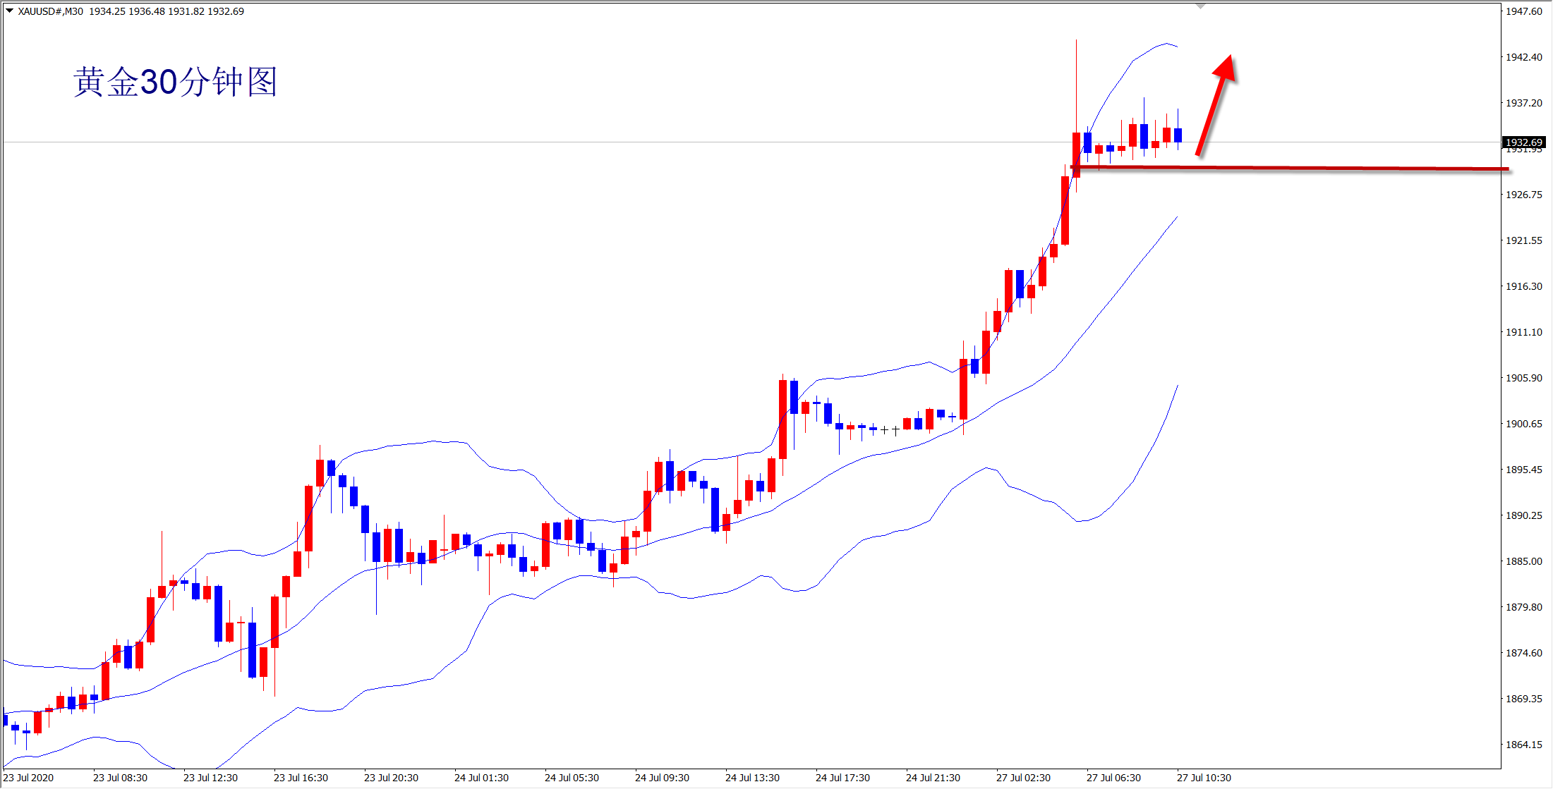The image size is (1553, 789).
Task: Click the XAUUSD#,M30 symbol title text
Action: [x=51, y=11]
